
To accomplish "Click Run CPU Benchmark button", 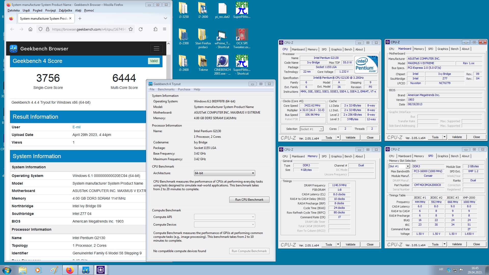I will click(249, 200).
